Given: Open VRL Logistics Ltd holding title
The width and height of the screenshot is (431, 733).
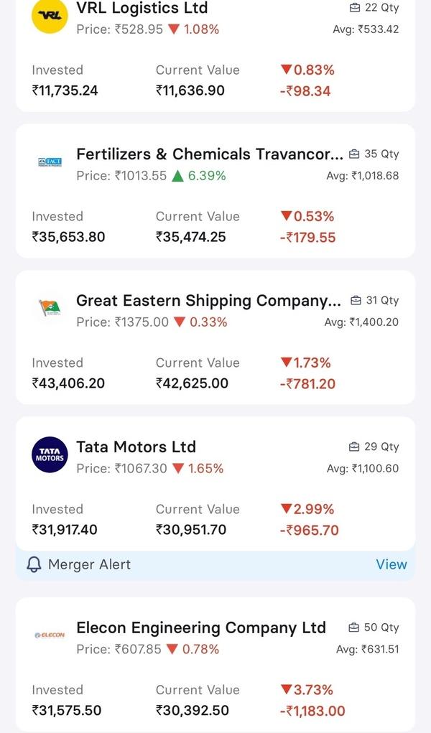Looking at the screenshot, I should pyautogui.click(x=142, y=7).
